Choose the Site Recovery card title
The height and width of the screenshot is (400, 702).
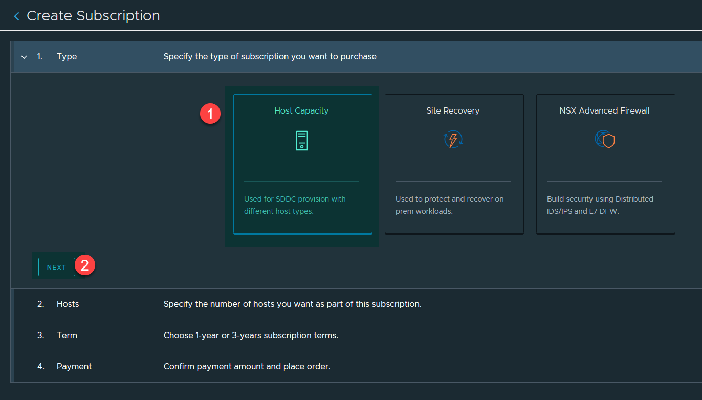click(x=453, y=110)
